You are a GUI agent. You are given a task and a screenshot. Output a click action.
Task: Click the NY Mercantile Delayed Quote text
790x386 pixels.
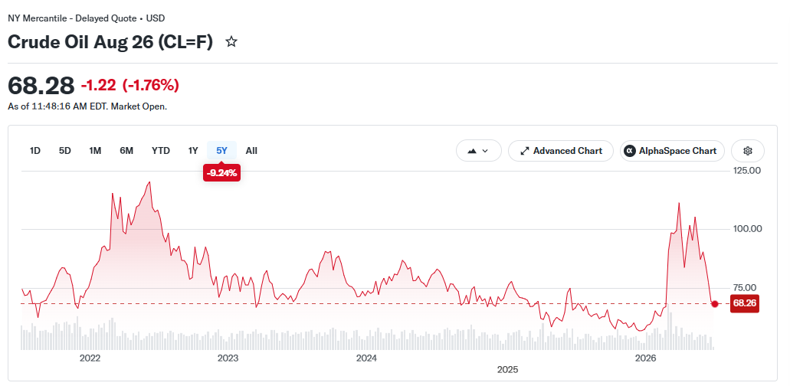point(86,18)
